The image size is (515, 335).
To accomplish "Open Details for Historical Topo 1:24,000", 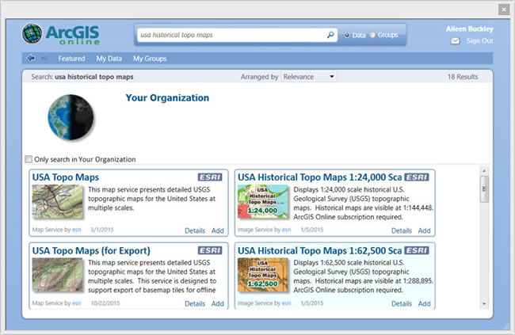I will coord(402,230).
